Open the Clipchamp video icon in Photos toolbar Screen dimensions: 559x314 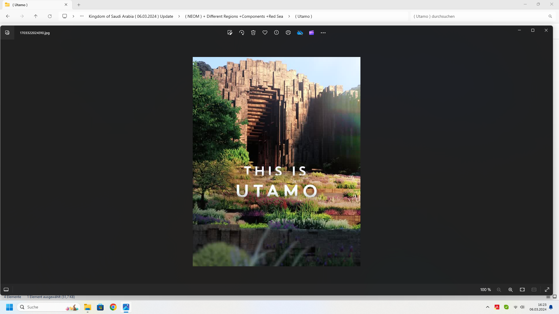click(x=312, y=33)
